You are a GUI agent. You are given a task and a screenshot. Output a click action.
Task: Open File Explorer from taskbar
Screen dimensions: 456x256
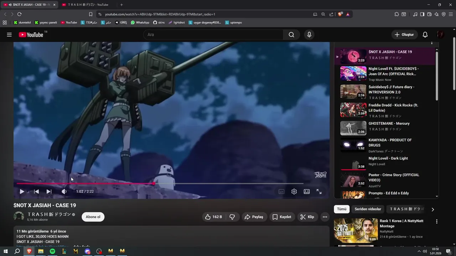(41, 251)
